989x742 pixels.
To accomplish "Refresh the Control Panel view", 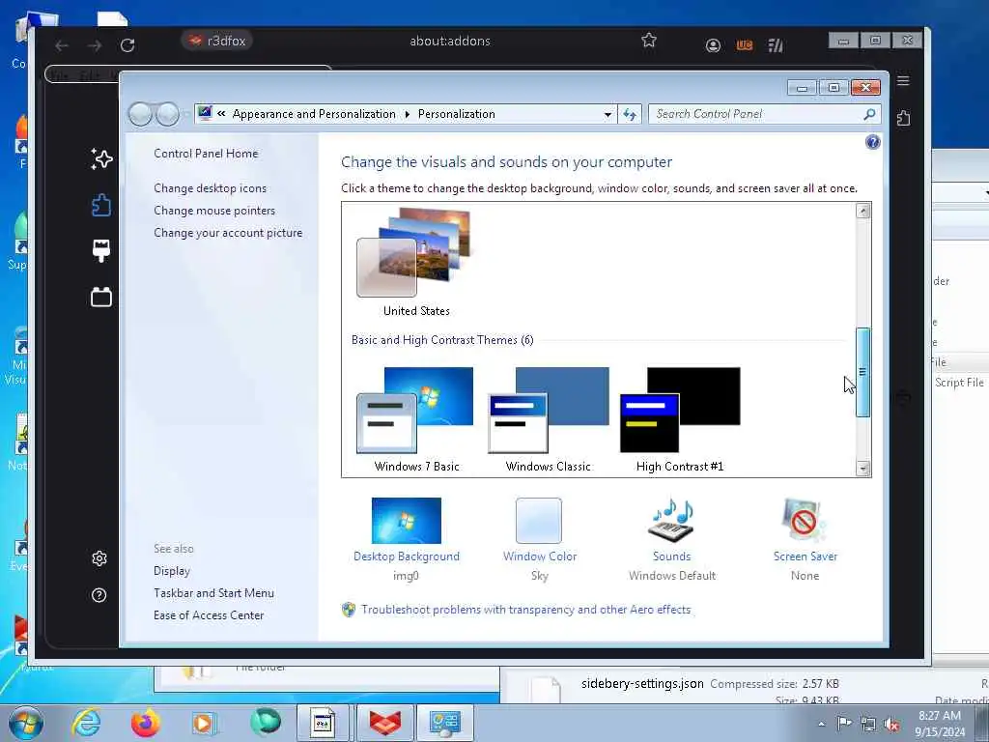I will [630, 114].
